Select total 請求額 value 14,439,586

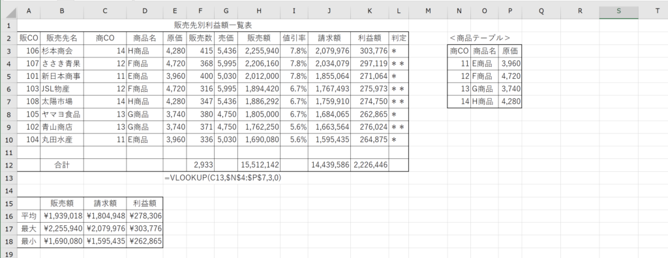(329, 165)
